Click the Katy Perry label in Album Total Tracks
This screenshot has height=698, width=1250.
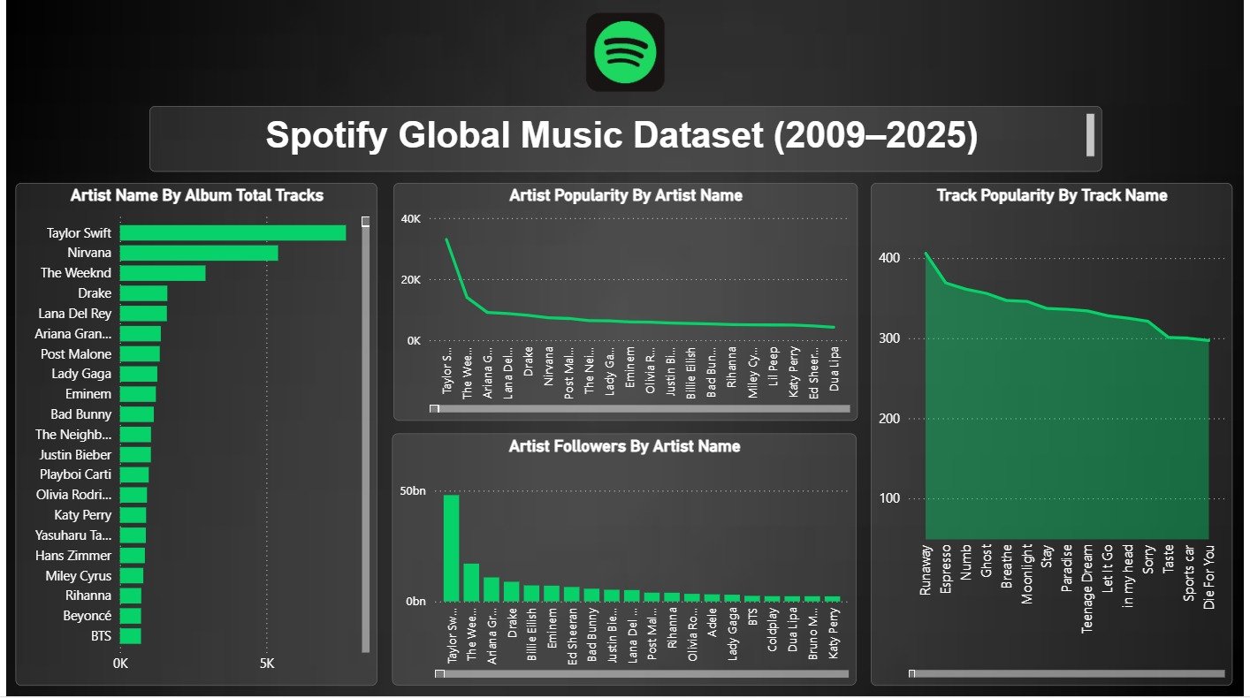click(x=83, y=515)
